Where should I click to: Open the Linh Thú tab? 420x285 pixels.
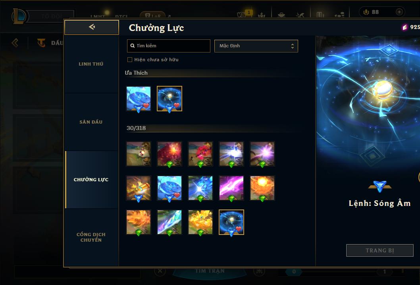tap(91, 64)
